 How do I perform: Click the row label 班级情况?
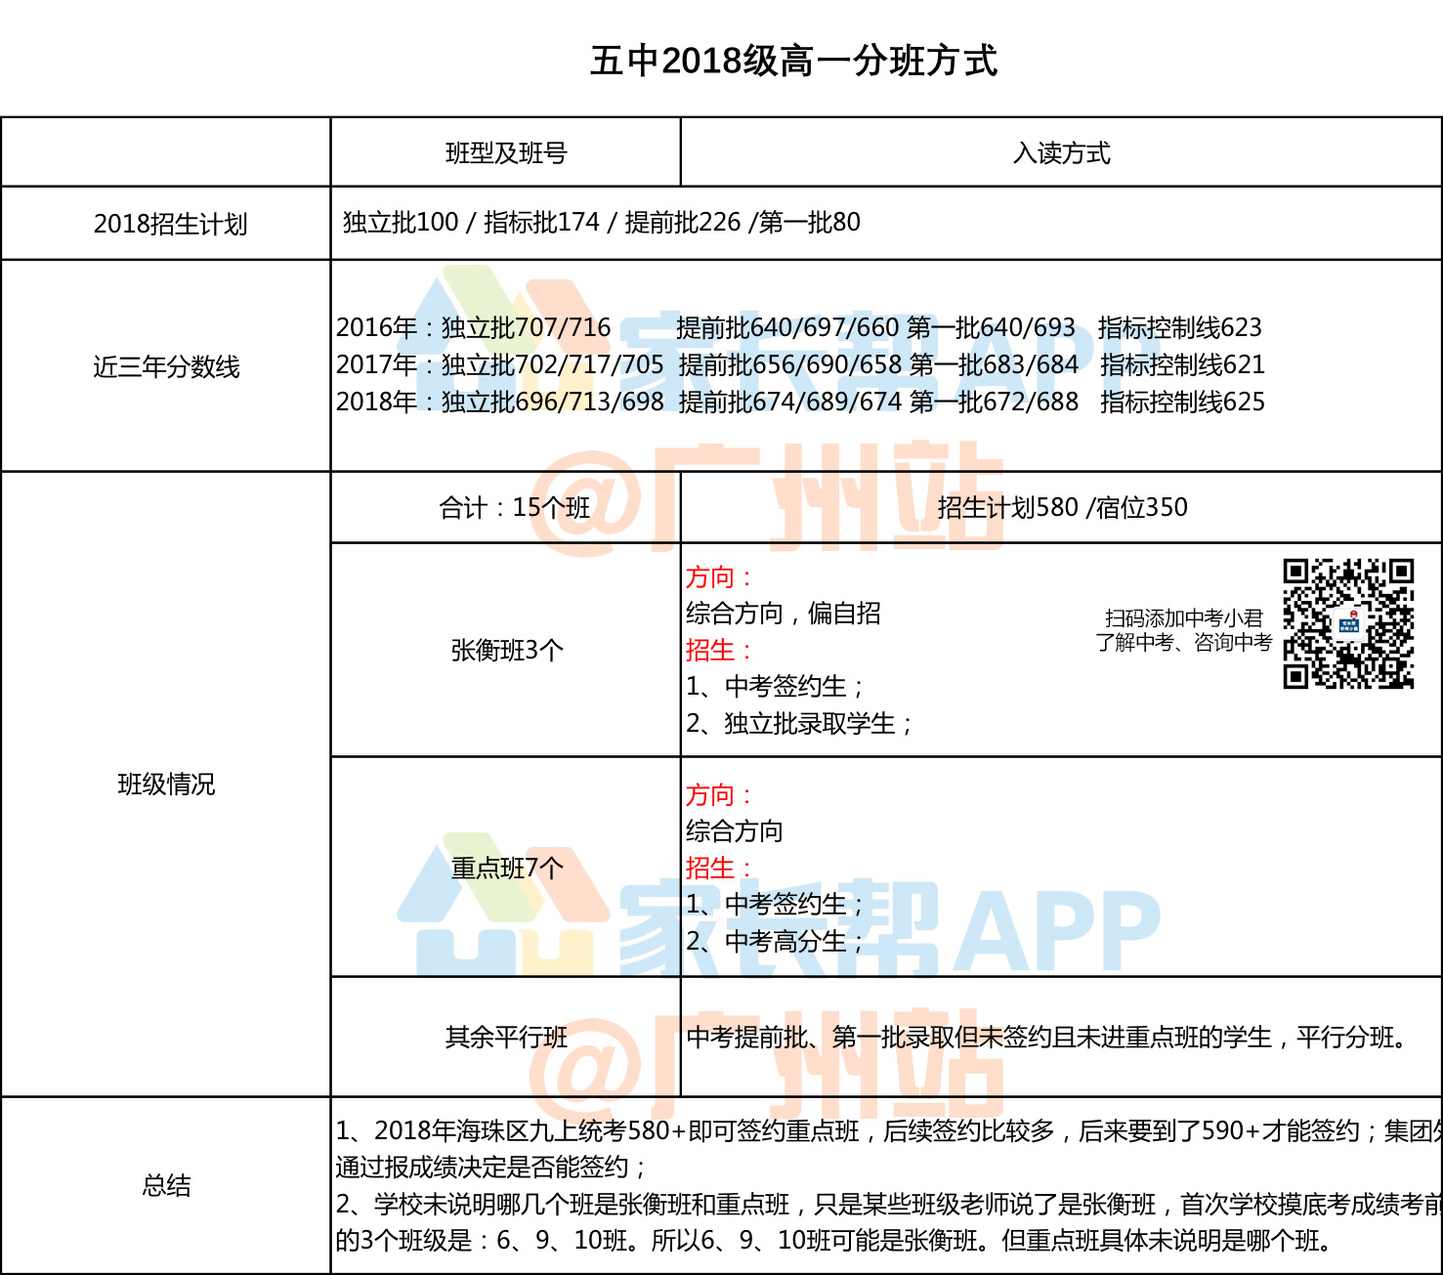pyautogui.click(x=166, y=784)
